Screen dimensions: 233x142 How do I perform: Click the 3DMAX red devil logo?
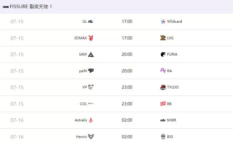[x=91, y=38]
